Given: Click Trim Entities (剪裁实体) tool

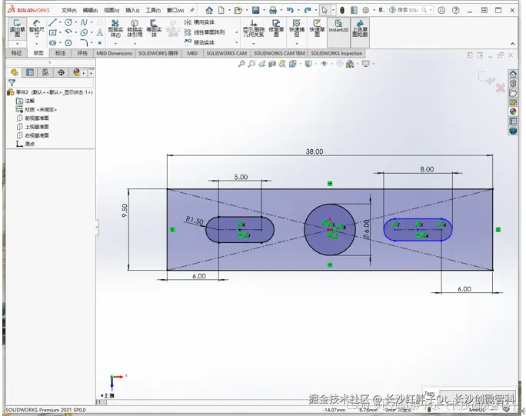Looking at the screenshot, I should 115,28.
